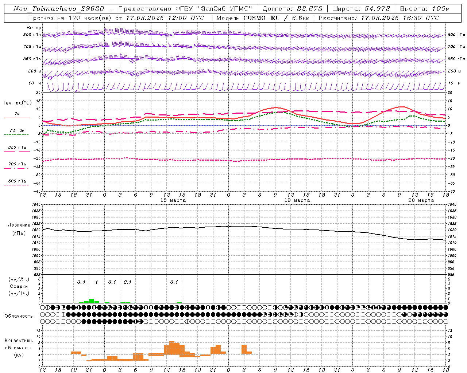Click the left 10 м wind level label
Viewport: 467px width, 373px height.
35,83
